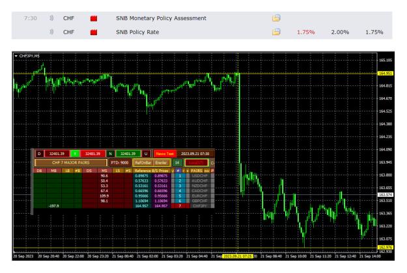
Task: Click the PAIRS column header
Action: (x=197, y=171)
